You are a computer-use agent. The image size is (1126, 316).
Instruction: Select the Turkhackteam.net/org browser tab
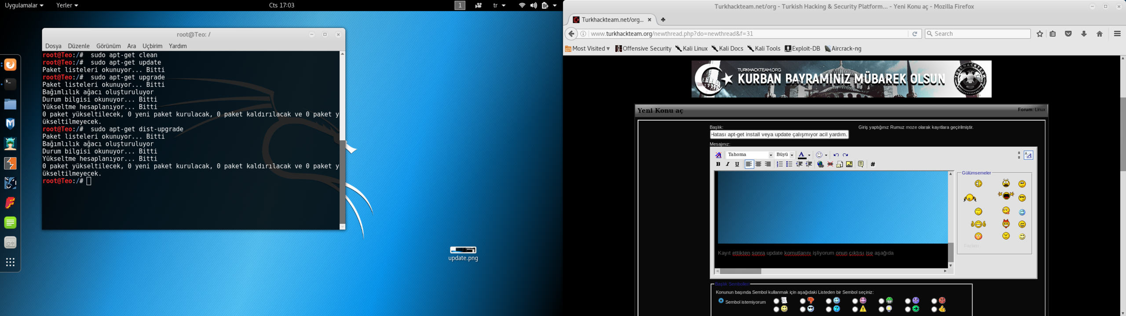pos(612,20)
